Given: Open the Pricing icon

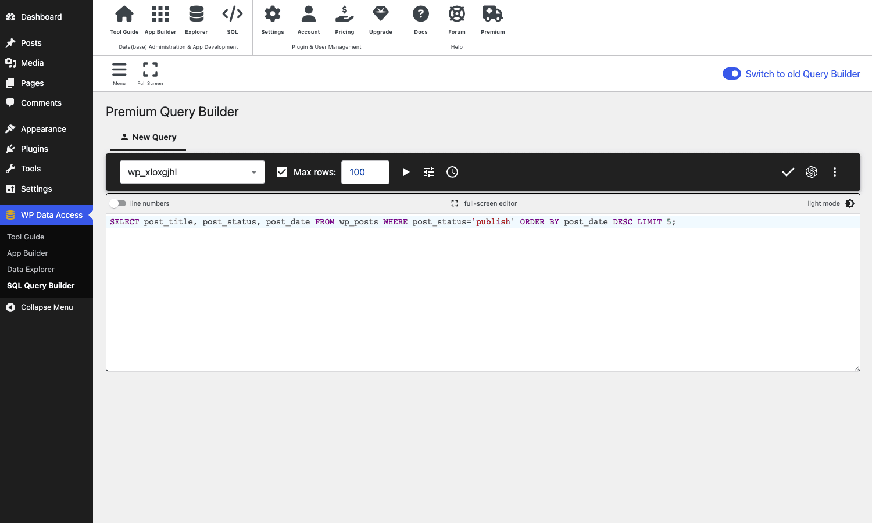Looking at the screenshot, I should tap(345, 14).
